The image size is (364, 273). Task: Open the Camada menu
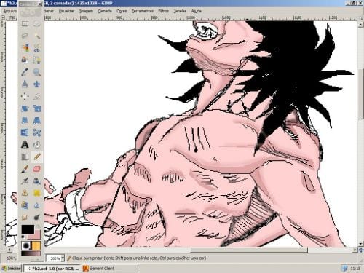coord(105,11)
